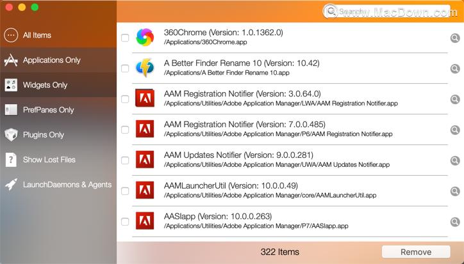Reveal AAM Registration Notifier 3.0.64.0 via magnifier
Viewport: 464px width, 264px height.
coord(455,99)
